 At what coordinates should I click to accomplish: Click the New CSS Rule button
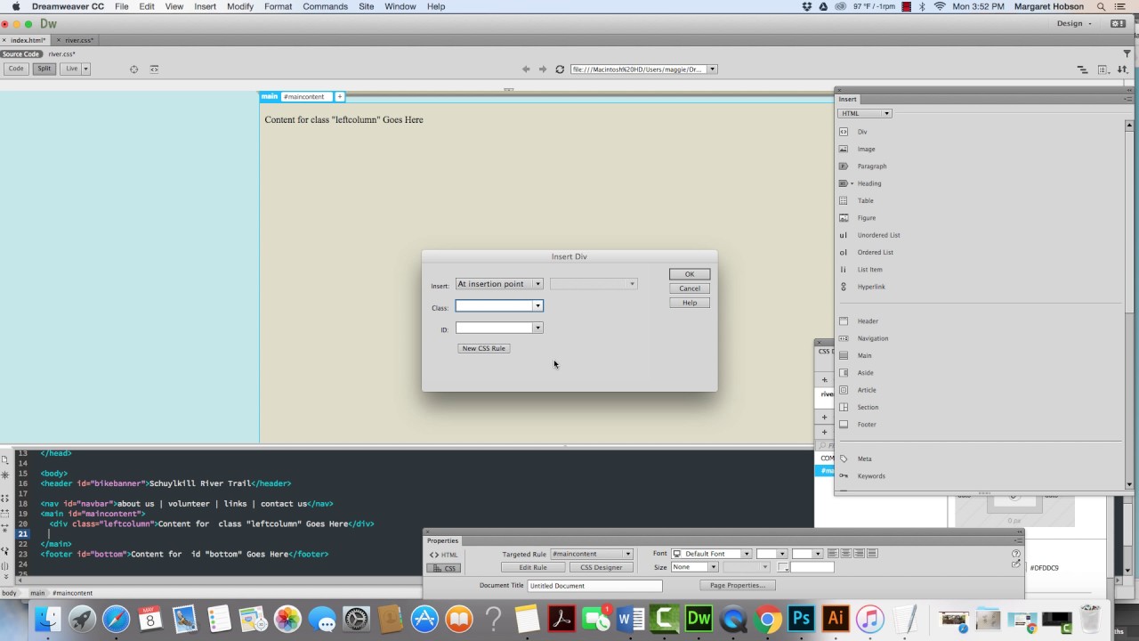point(484,348)
